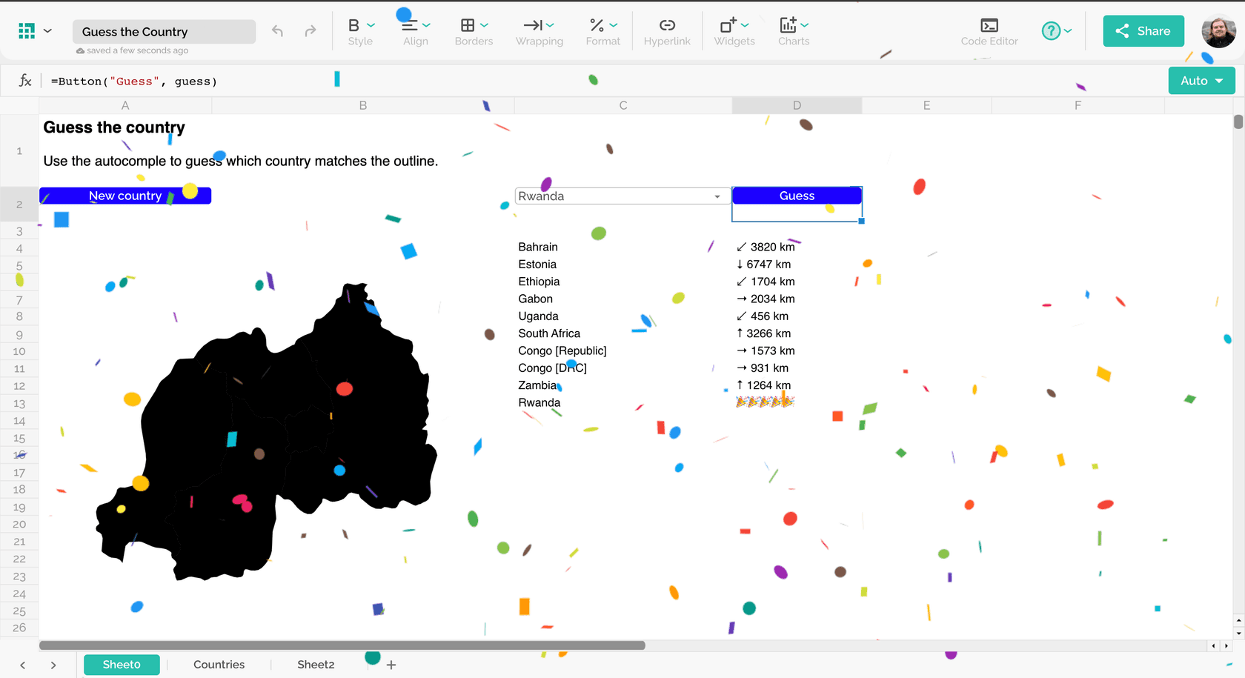Expand the Format dropdown chevron
Viewport: 1245px width, 678px height.
pyautogui.click(x=614, y=25)
